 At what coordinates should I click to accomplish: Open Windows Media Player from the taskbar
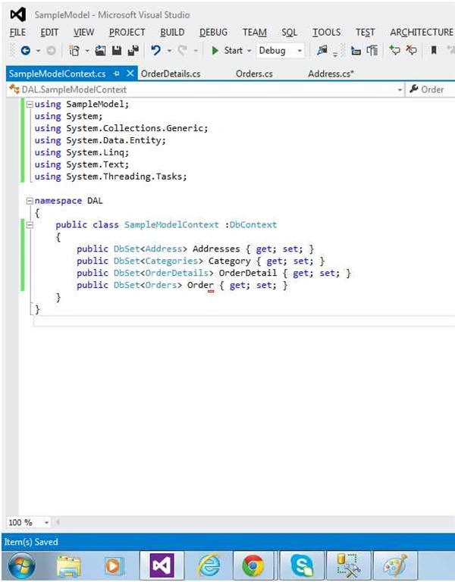pos(113,567)
